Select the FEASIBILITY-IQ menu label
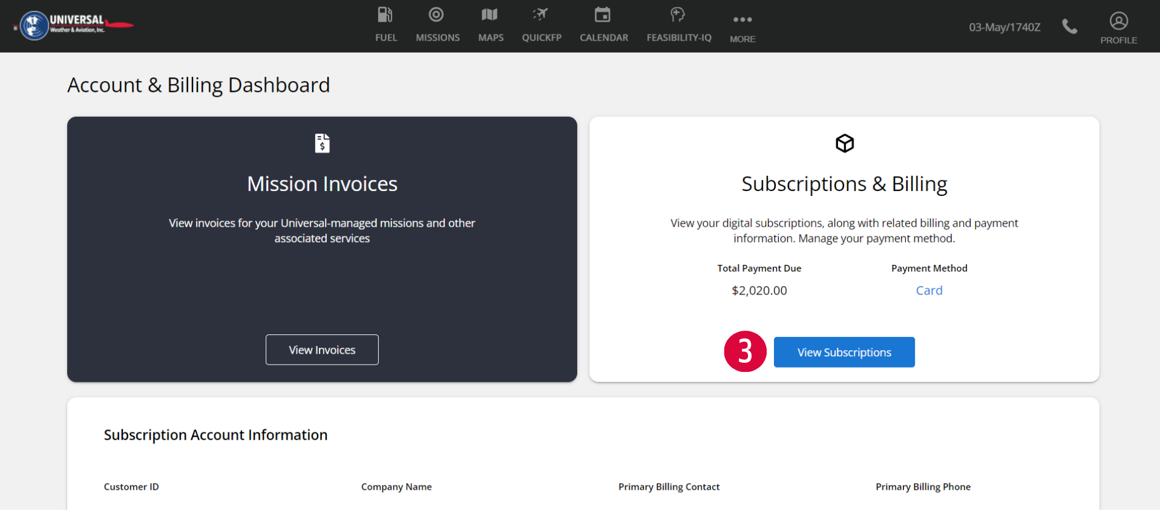 point(679,37)
